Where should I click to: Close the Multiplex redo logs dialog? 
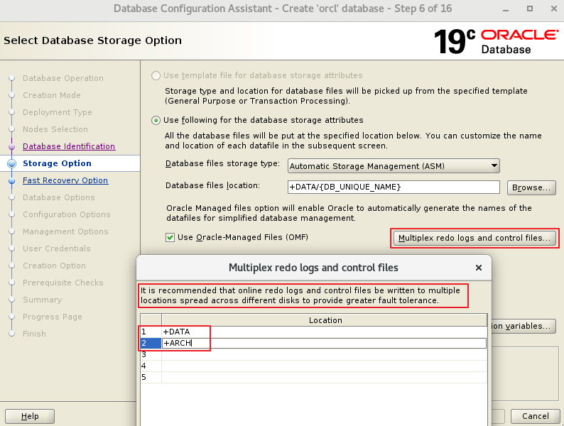pyautogui.click(x=478, y=268)
